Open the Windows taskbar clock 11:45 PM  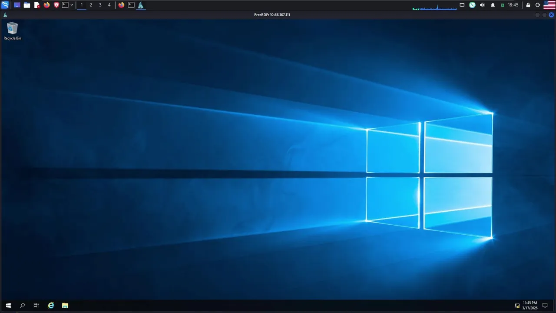click(530, 305)
